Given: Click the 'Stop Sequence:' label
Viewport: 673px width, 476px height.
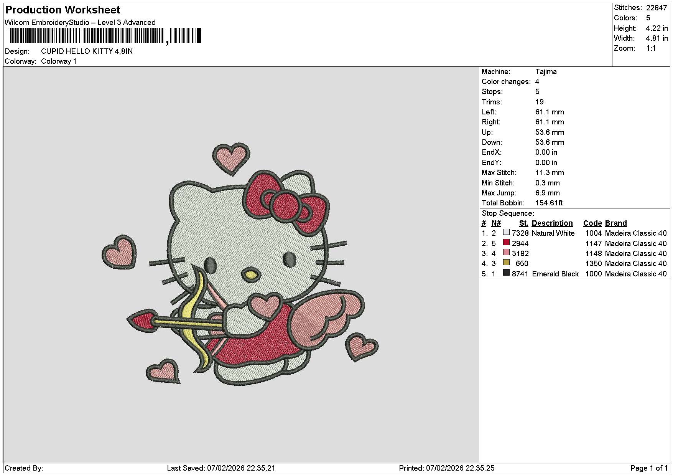Looking at the screenshot, I should (x=508, y=213).
